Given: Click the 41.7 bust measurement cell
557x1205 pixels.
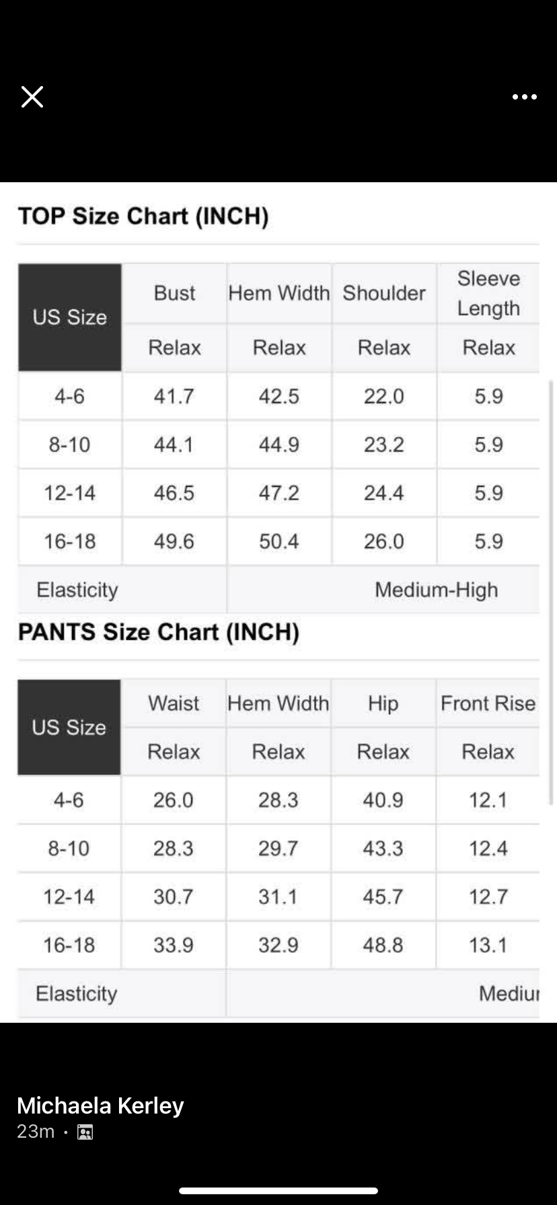Looking at the screenshot, I should coord(174,396).
